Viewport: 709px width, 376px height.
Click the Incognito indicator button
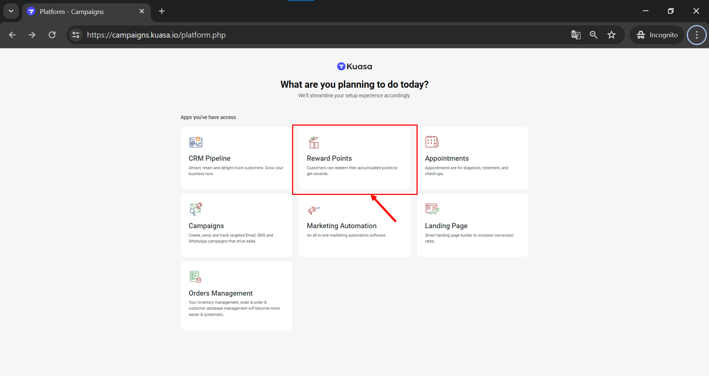tap(657, 35)
